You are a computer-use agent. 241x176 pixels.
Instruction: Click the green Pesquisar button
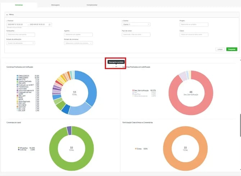click(x=232, y=49)
